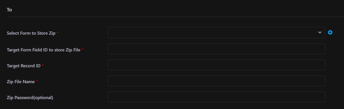Click the 'Select Form to Store Zip' label
344x109 pixels.
[x=31, y=33]
